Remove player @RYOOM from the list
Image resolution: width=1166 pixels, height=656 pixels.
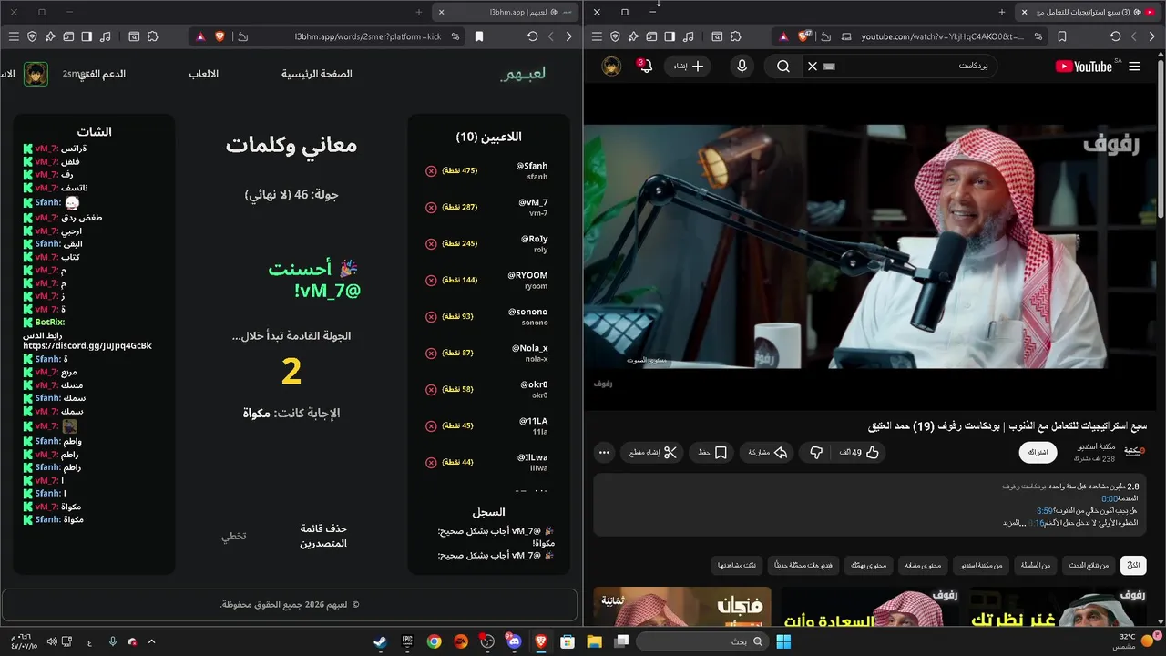point(431,281)
